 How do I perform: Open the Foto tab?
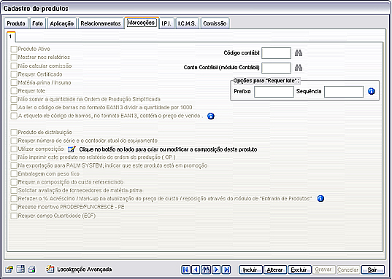37,23
